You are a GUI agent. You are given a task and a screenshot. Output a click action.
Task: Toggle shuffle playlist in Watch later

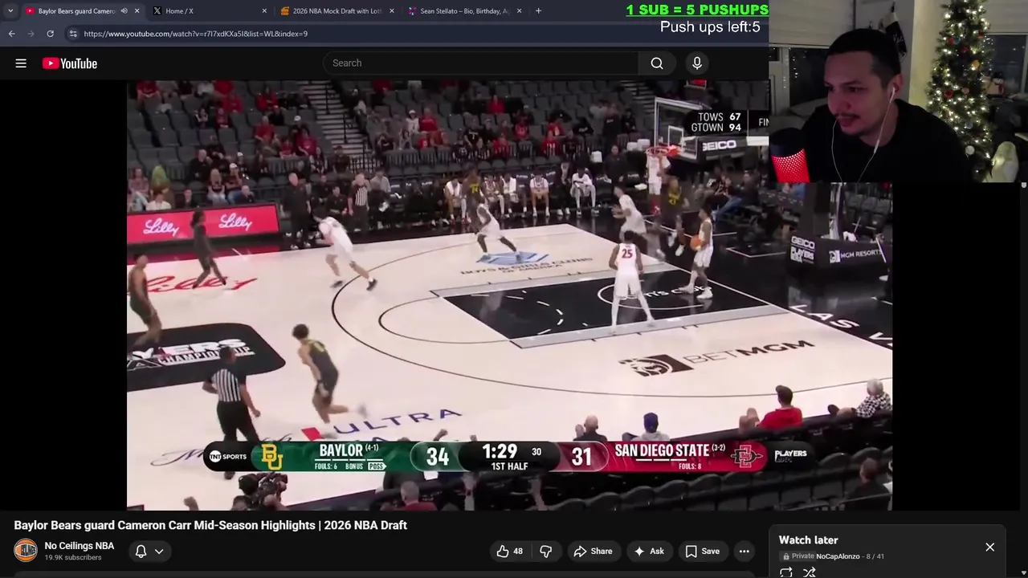pyautogui.click(x=810, y=572)
